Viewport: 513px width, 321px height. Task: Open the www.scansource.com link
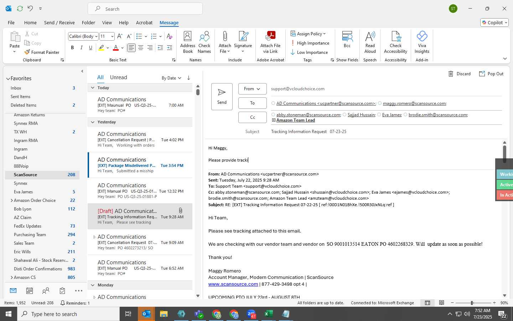pos(233,284)
